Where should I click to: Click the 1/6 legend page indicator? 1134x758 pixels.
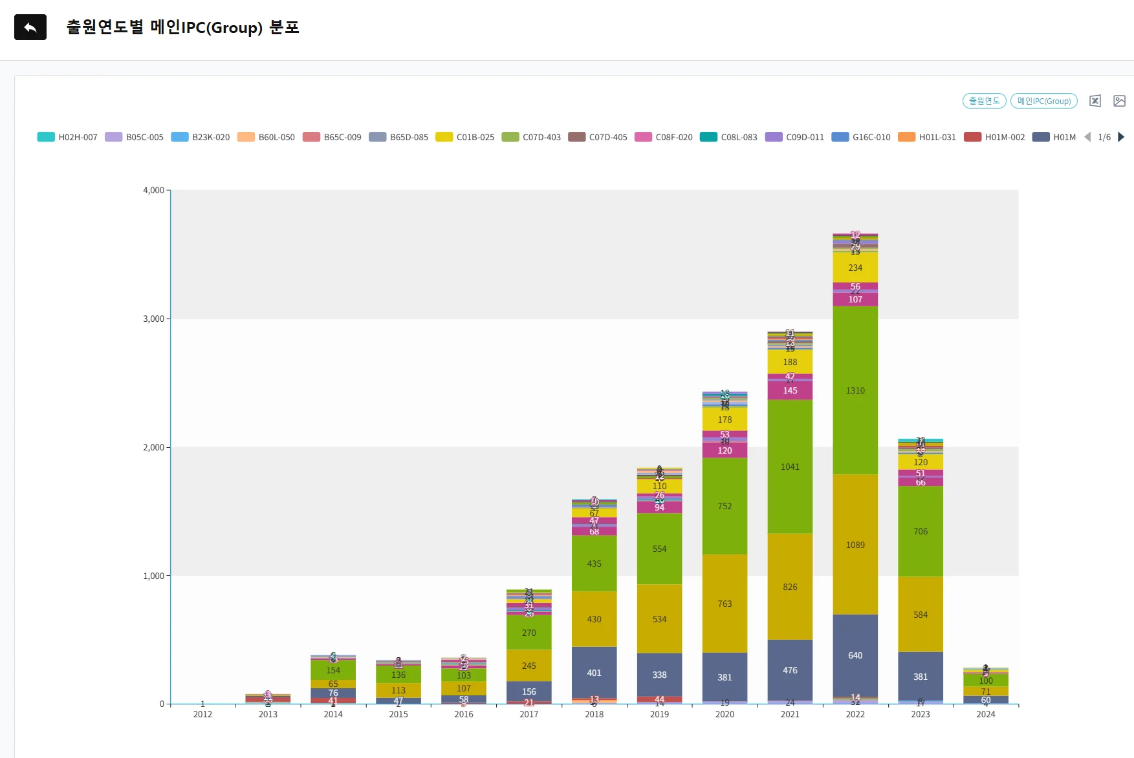click(x=1104, y=137)
